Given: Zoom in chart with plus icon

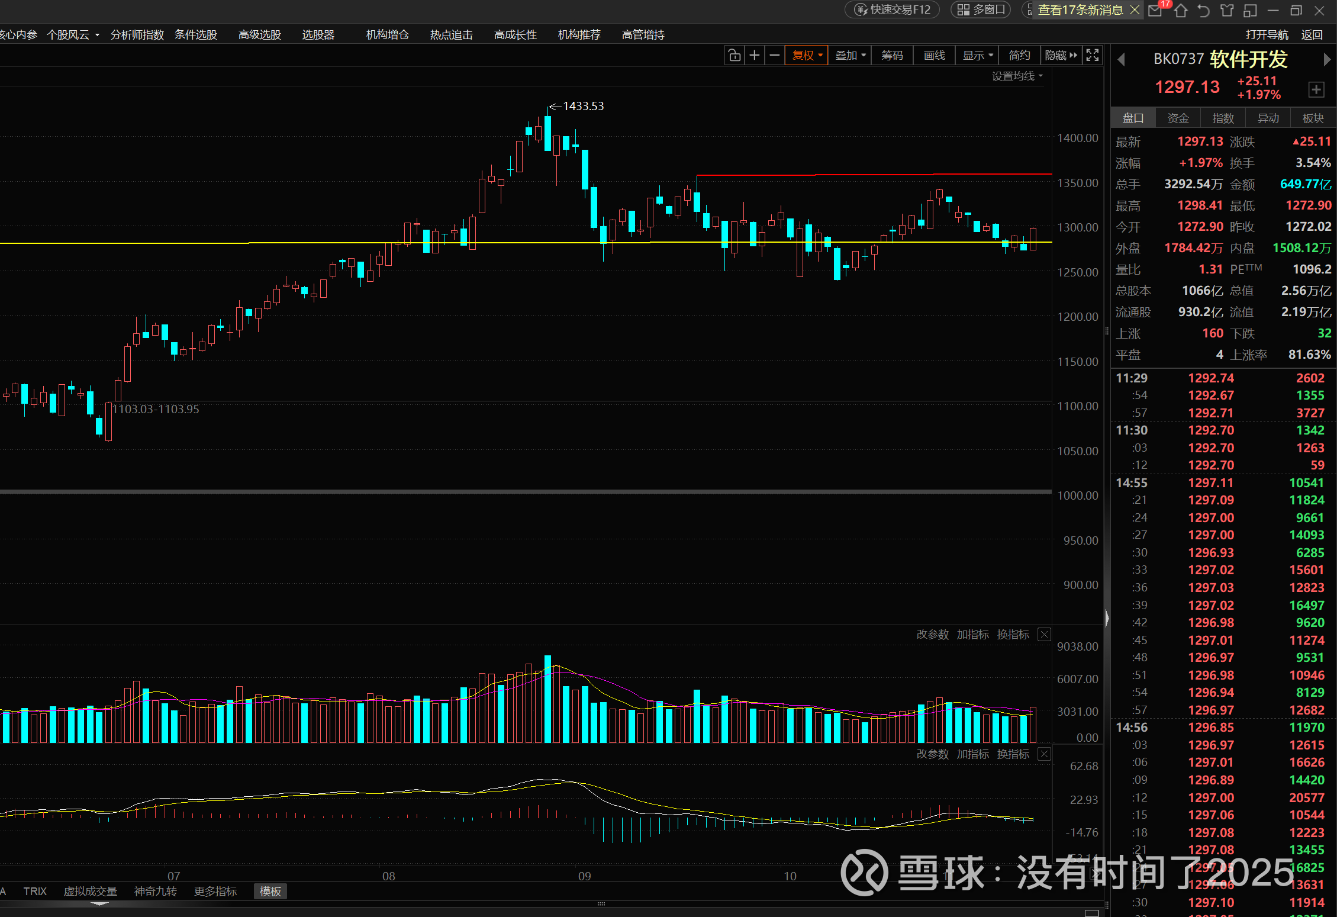Looking at the screenshot, I should 755,55.
